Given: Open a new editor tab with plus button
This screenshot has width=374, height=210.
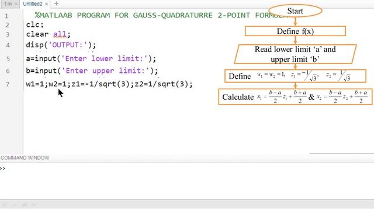Looking at the screenshot, I should click(x=56, y=3).
